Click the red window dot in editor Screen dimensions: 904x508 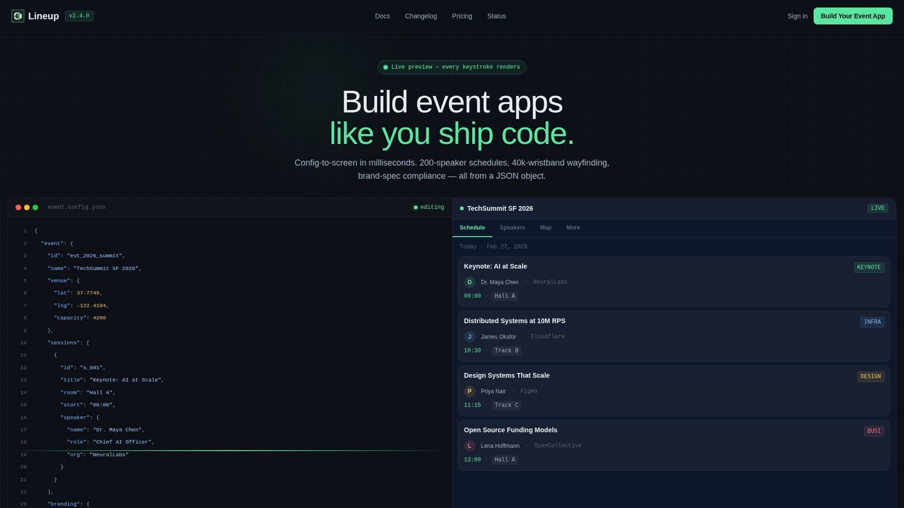point(18,207)
